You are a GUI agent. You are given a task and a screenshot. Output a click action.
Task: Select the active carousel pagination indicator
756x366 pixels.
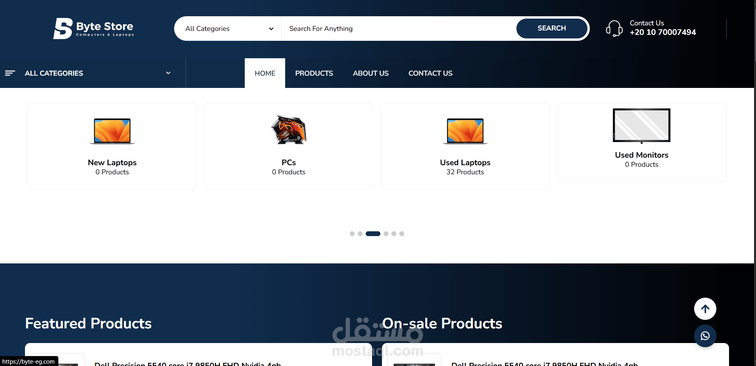point(373,234)
